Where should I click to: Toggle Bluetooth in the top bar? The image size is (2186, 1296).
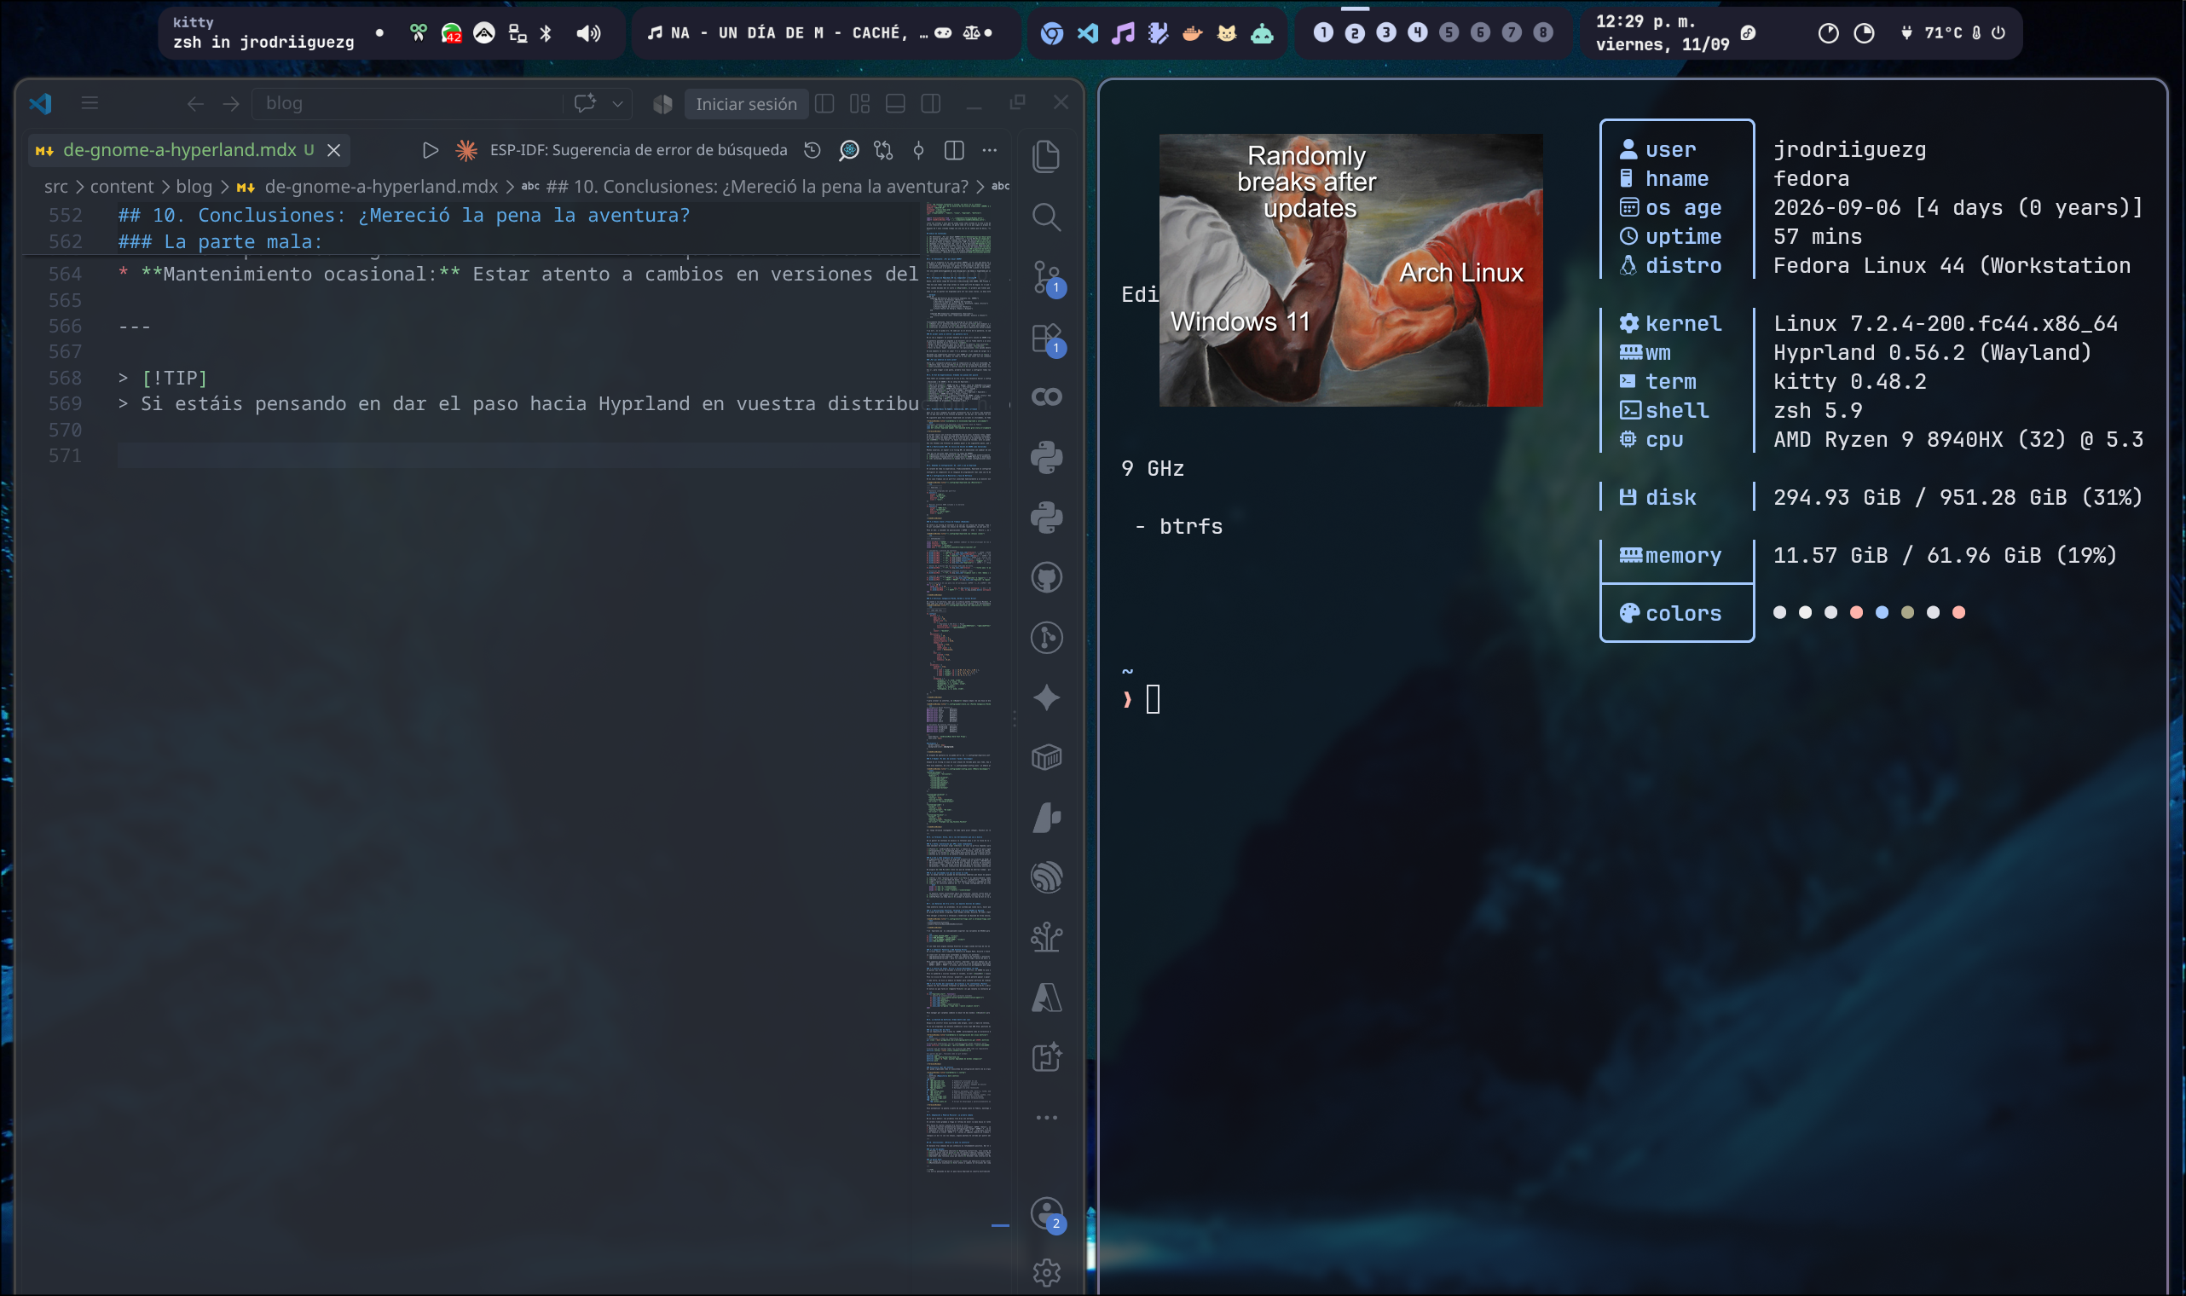(x=546, y=33)
